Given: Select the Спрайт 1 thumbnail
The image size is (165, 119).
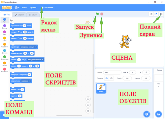Looking at the screenshot, I should coord(101,89).
